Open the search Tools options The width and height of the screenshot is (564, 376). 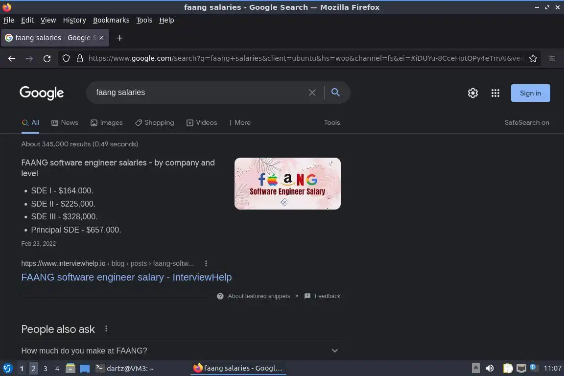[331, 123]
